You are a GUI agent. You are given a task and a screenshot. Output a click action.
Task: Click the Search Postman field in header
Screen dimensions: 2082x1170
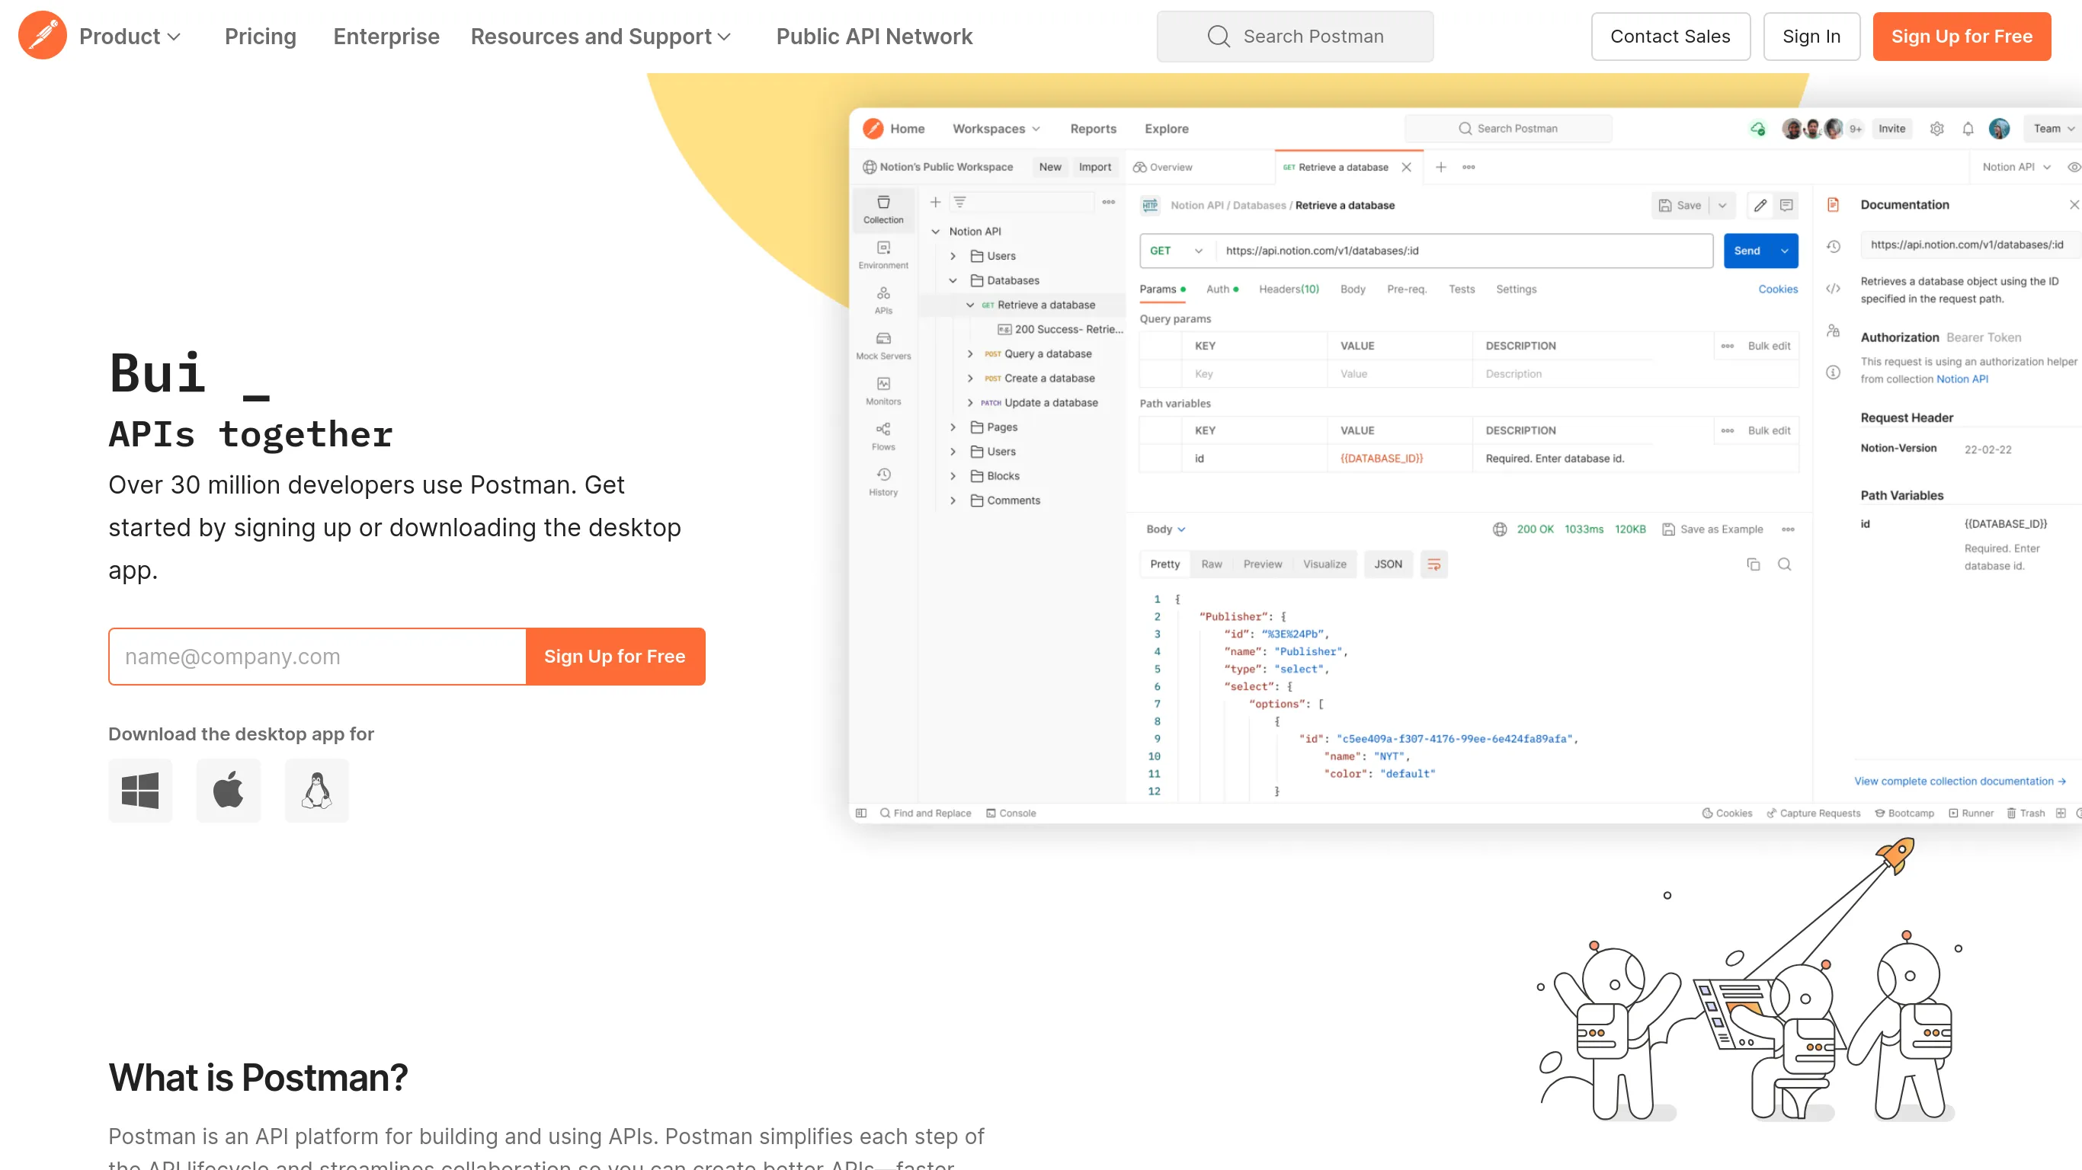(x=1295, y=37)
